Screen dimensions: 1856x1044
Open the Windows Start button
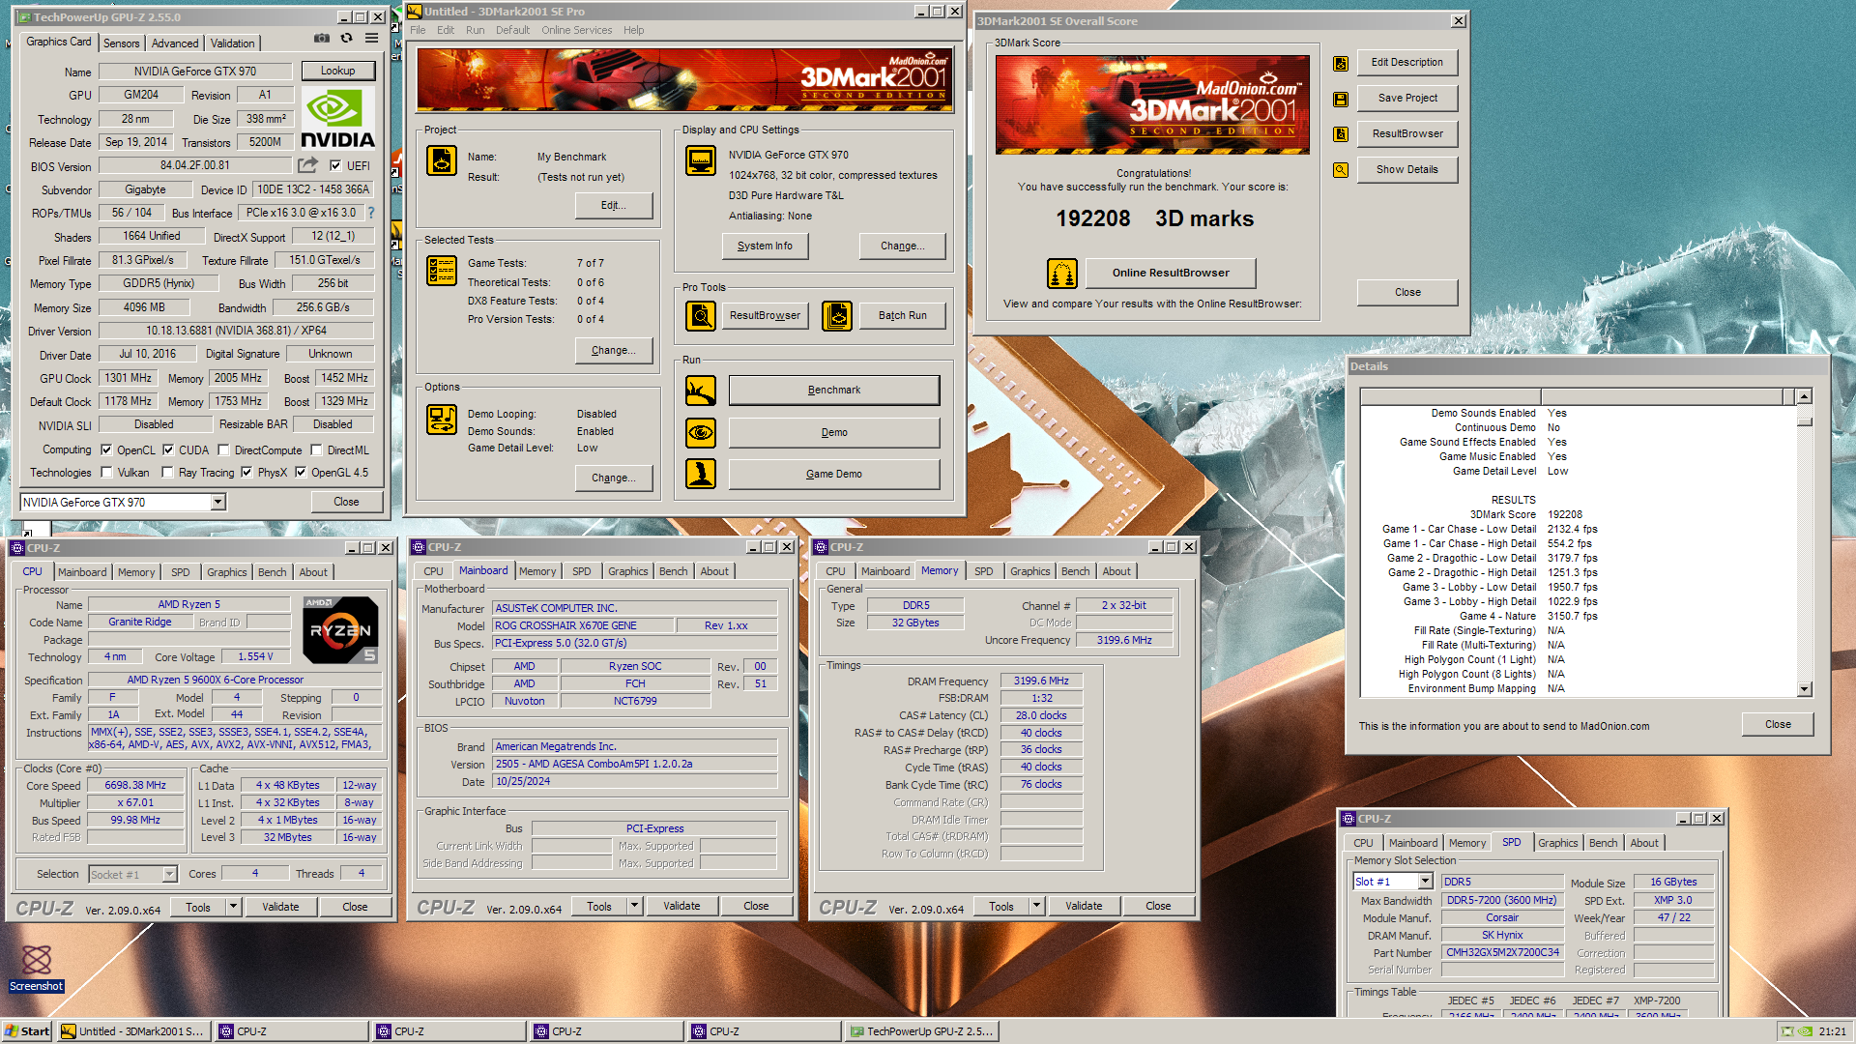point(27,1031)
